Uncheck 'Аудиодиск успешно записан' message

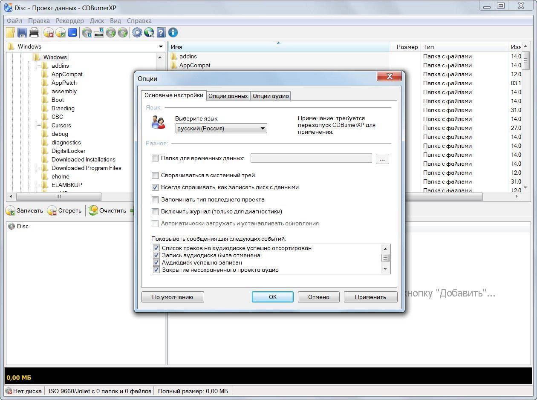coord(156,262)
